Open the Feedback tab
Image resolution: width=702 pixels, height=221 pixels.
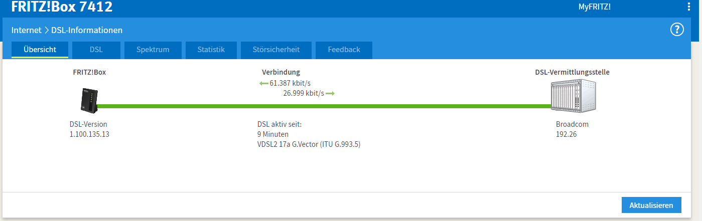(x=344, y=50)
